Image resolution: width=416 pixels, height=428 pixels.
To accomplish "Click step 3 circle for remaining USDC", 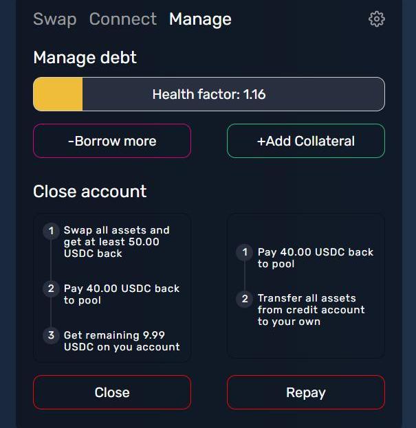I will tap(50, 335).
